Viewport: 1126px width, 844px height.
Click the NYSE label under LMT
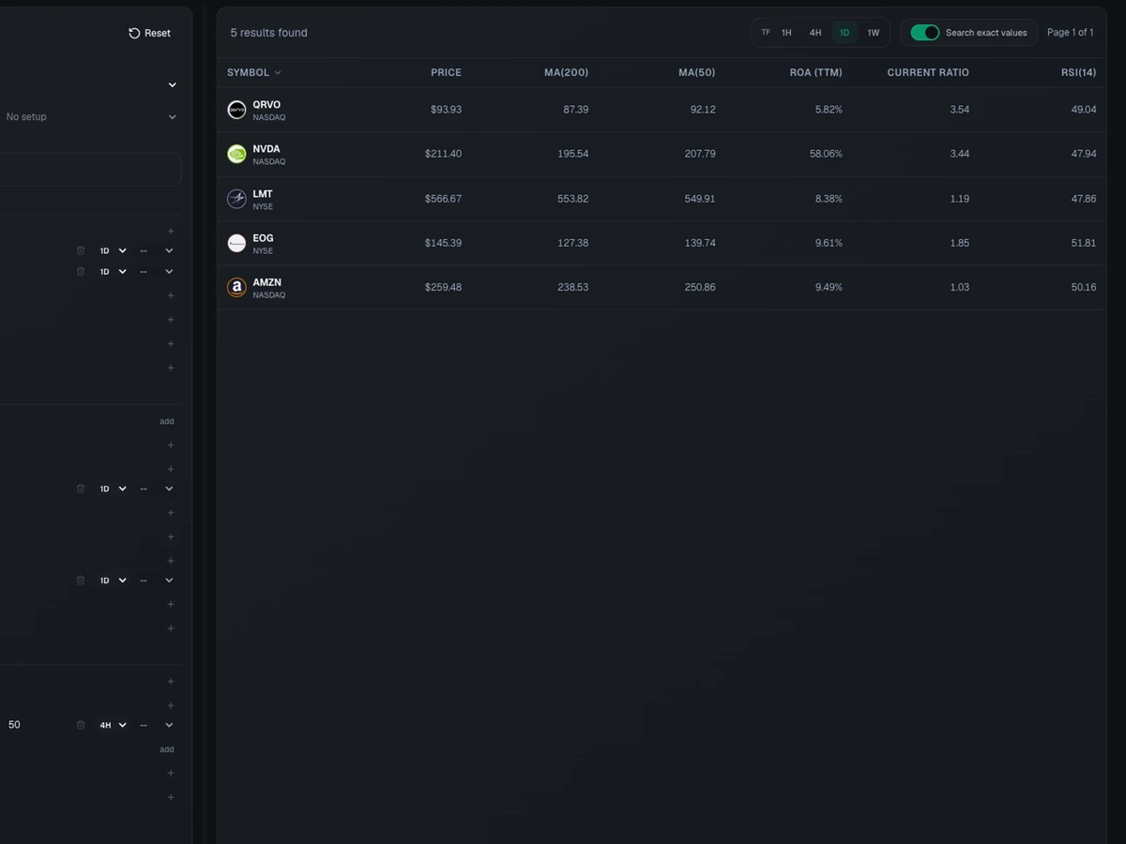tap(263, 207)
